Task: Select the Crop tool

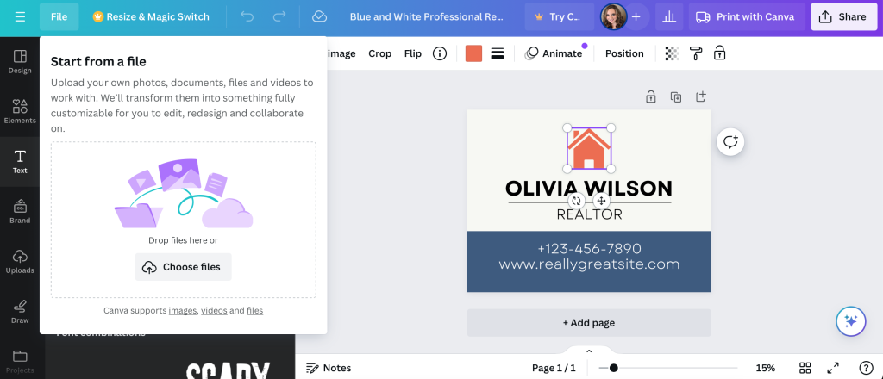Action: coord(379,53)
